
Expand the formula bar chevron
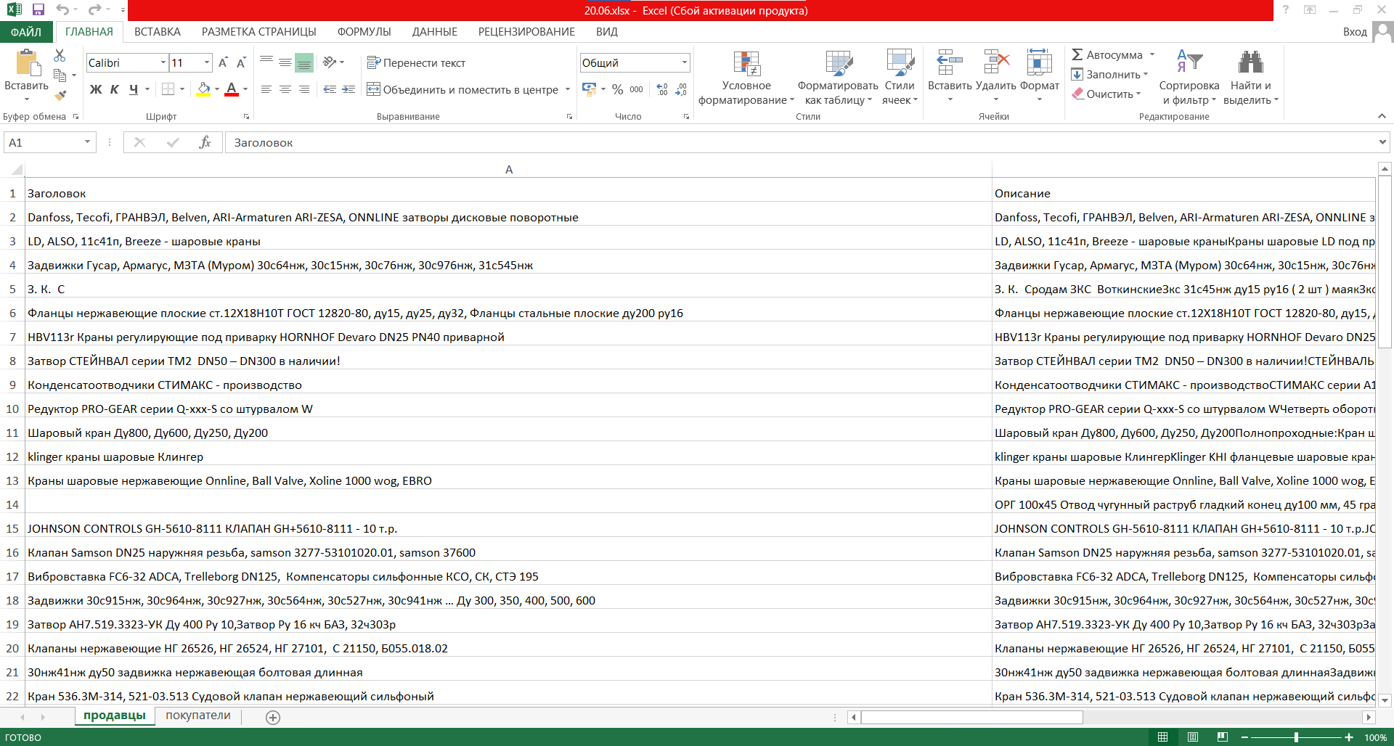click(x=1382, y=142)
